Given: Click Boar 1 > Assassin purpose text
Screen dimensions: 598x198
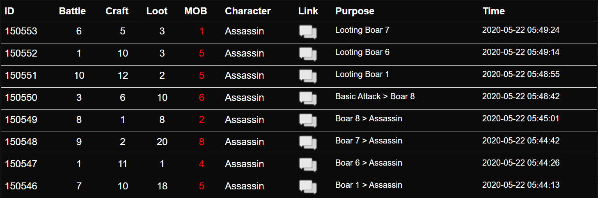Looking at the screenshot, I should tap(369, 185).
